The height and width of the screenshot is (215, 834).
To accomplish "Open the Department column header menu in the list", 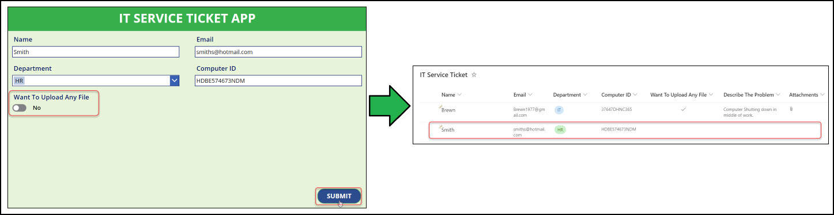I will 585,95.
